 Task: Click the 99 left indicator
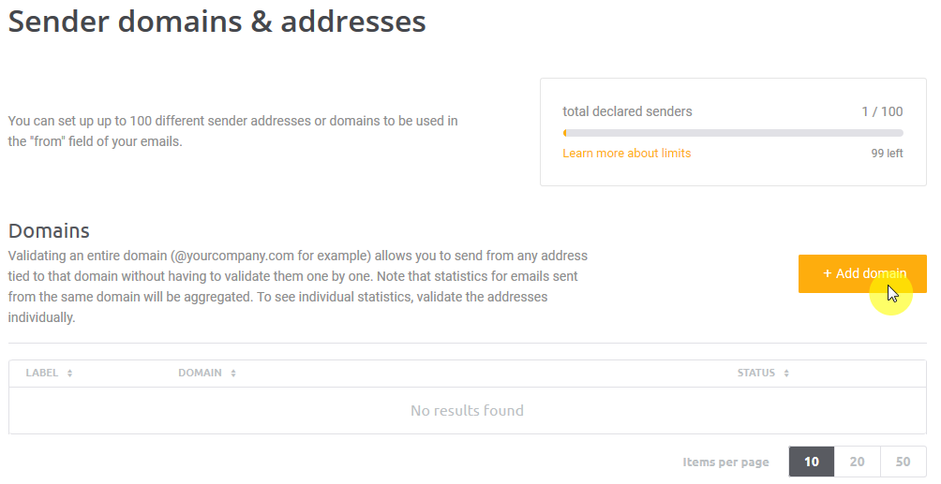click(887, 154)
